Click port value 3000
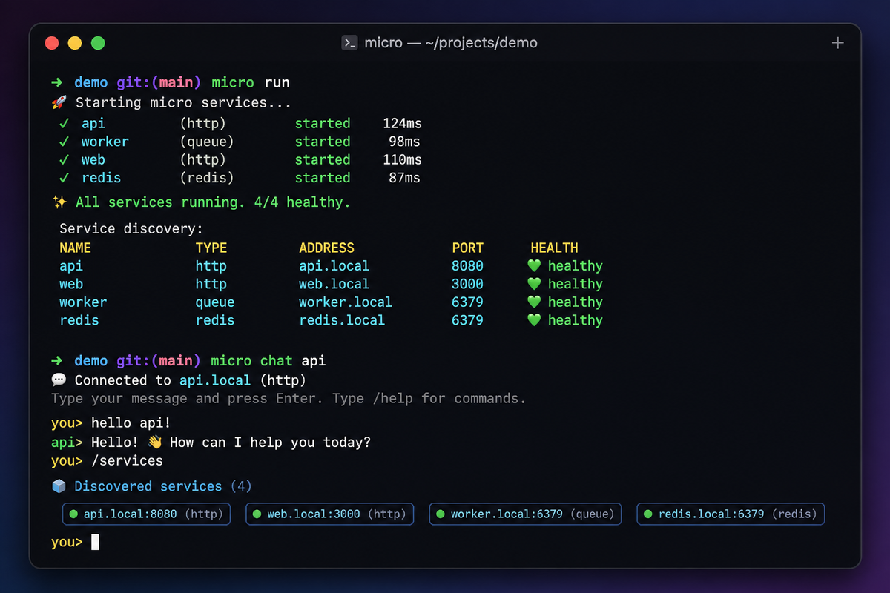The width and height of the screenshot is (890, 593). 468,284
